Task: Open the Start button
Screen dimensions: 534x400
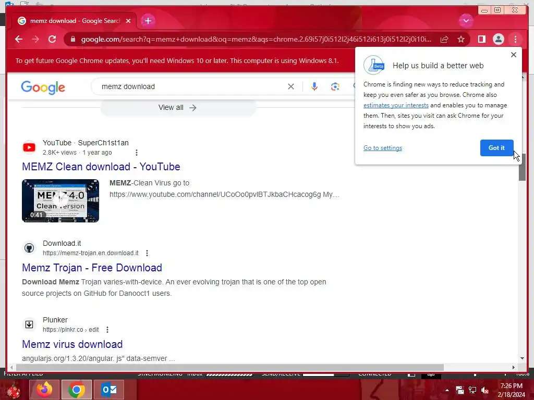Action: tap(14, 390)
